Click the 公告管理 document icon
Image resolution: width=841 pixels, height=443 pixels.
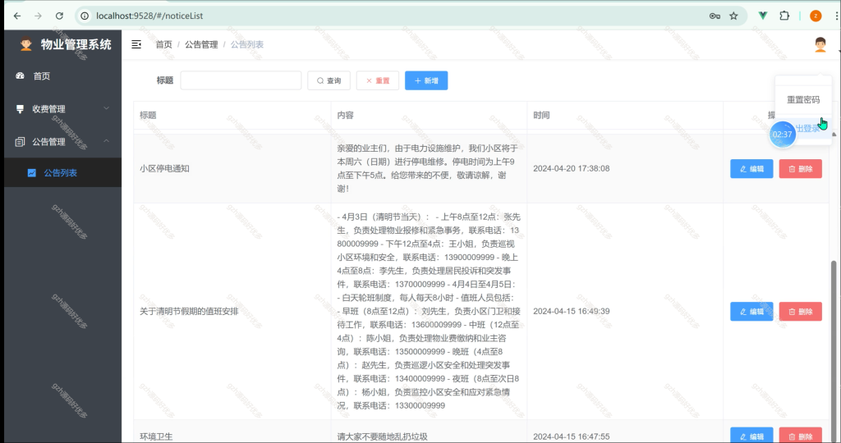[20, 141]
